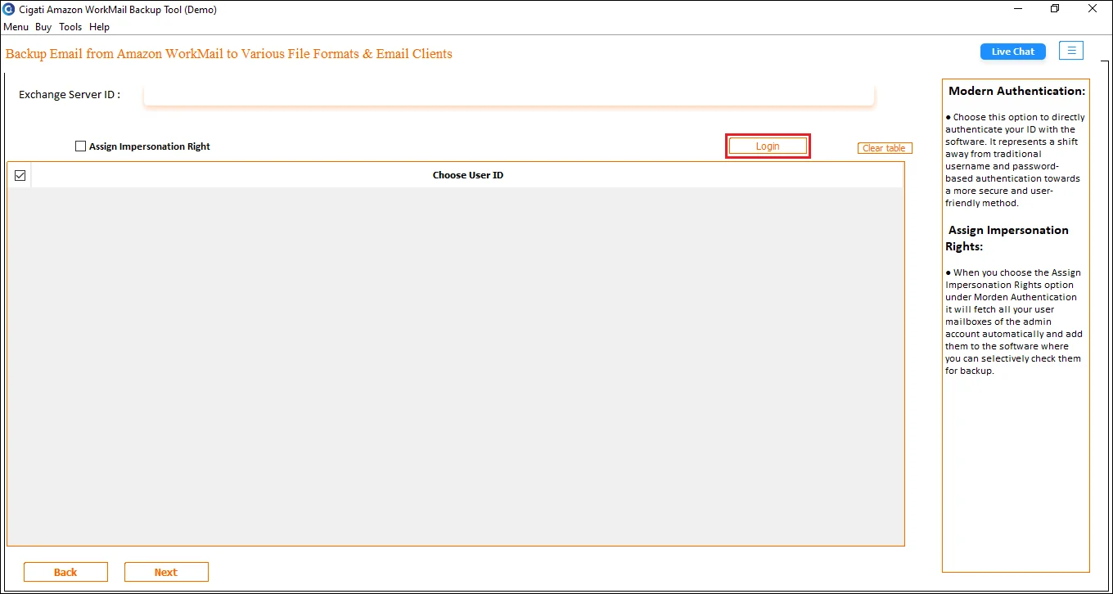Open the Menu menu
Image resolution: width=1113 pixels, height=594 pixels.
point(16,27)
